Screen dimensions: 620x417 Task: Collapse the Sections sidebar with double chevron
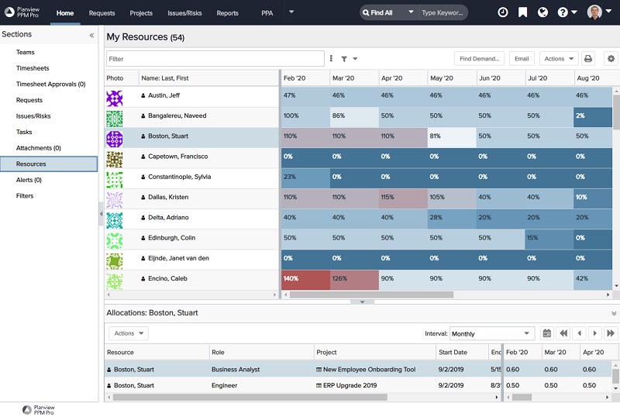click(91, 35)
